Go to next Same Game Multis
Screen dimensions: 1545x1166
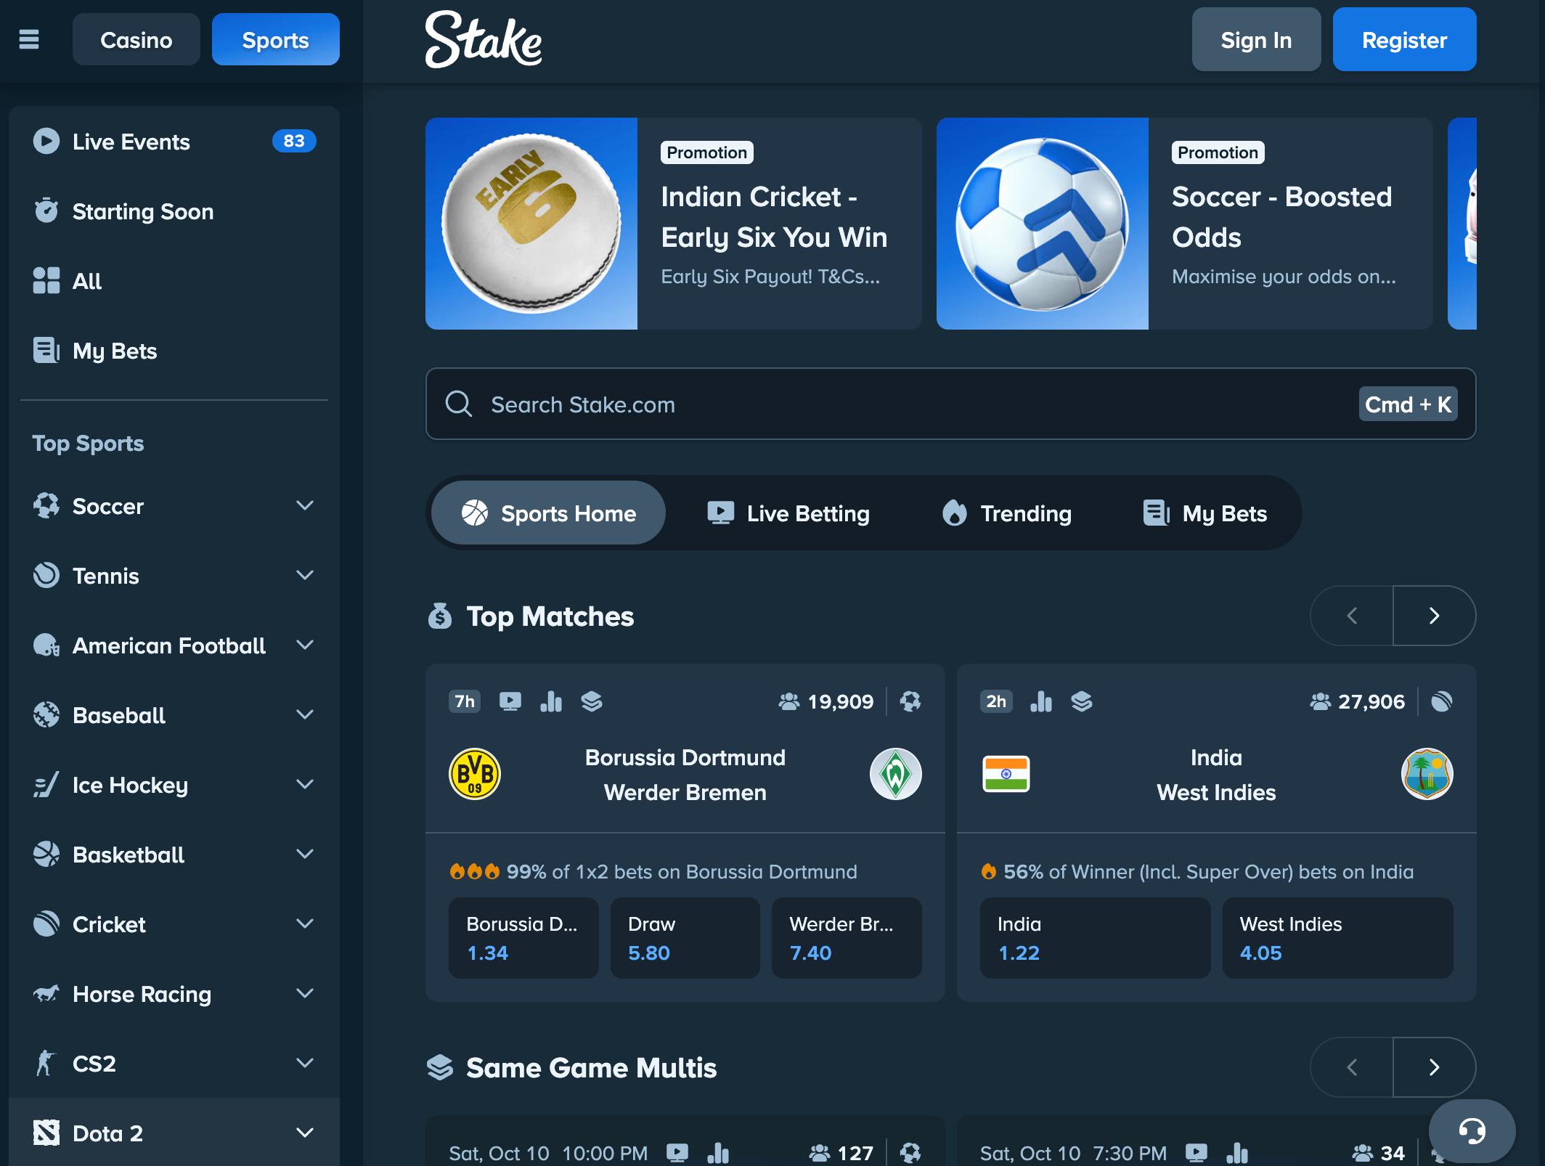1434,1067
